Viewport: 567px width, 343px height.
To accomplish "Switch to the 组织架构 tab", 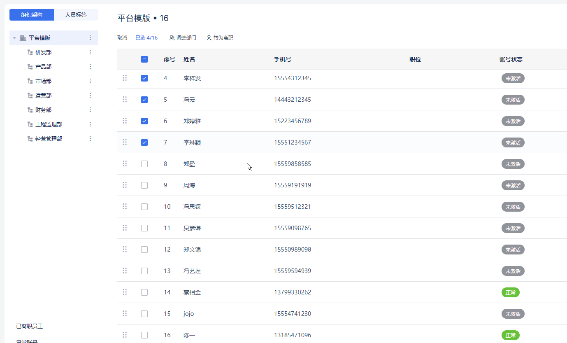I will [32, 15].
